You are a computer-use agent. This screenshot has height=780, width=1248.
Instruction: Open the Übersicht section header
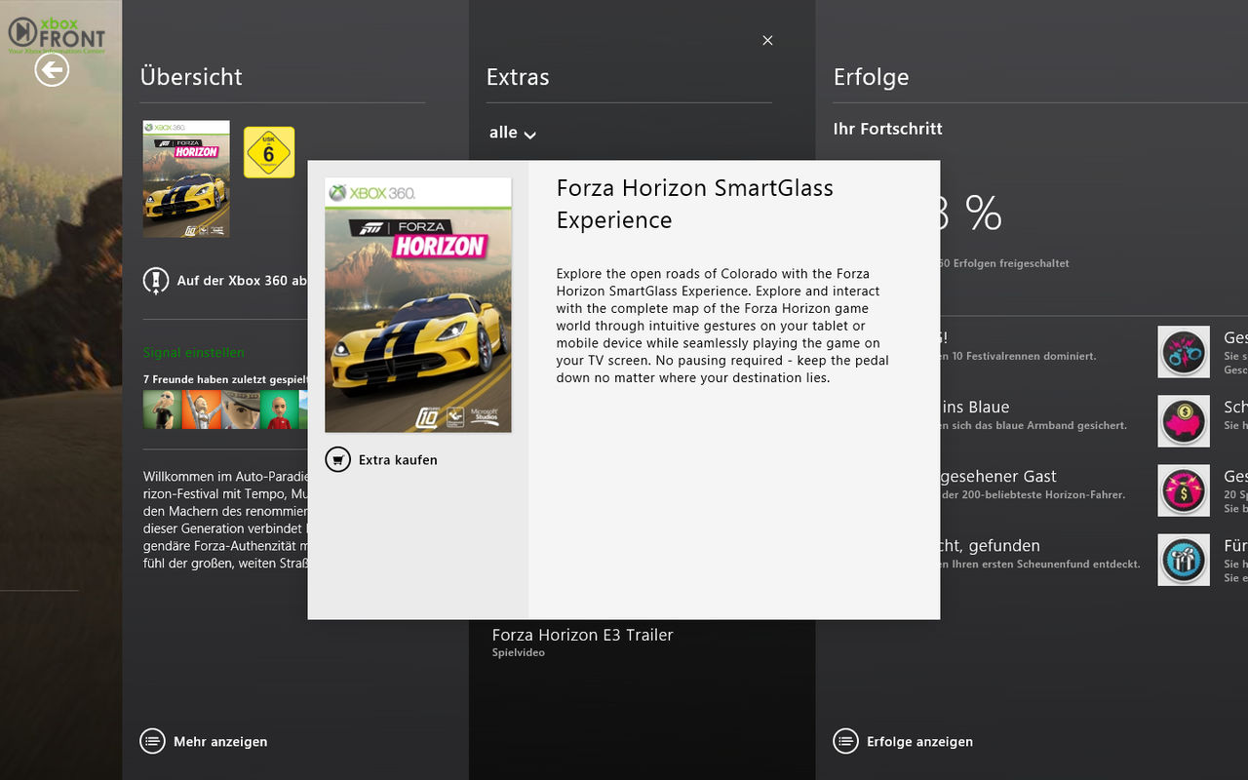(191, 77)
